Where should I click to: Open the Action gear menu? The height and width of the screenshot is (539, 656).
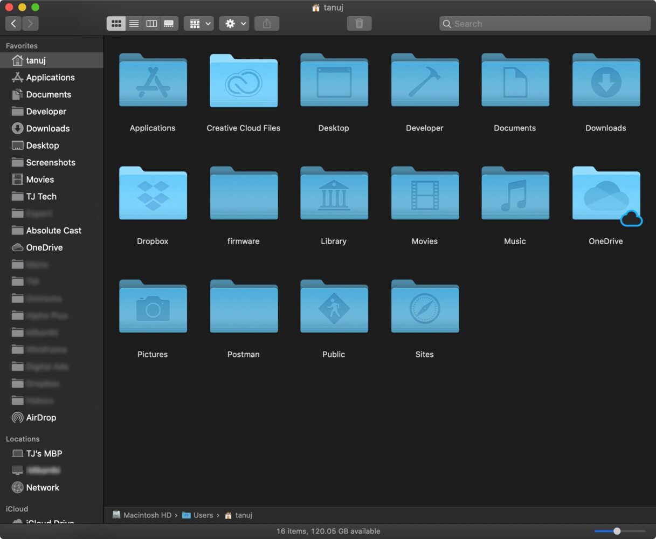(x=234, y=24)
